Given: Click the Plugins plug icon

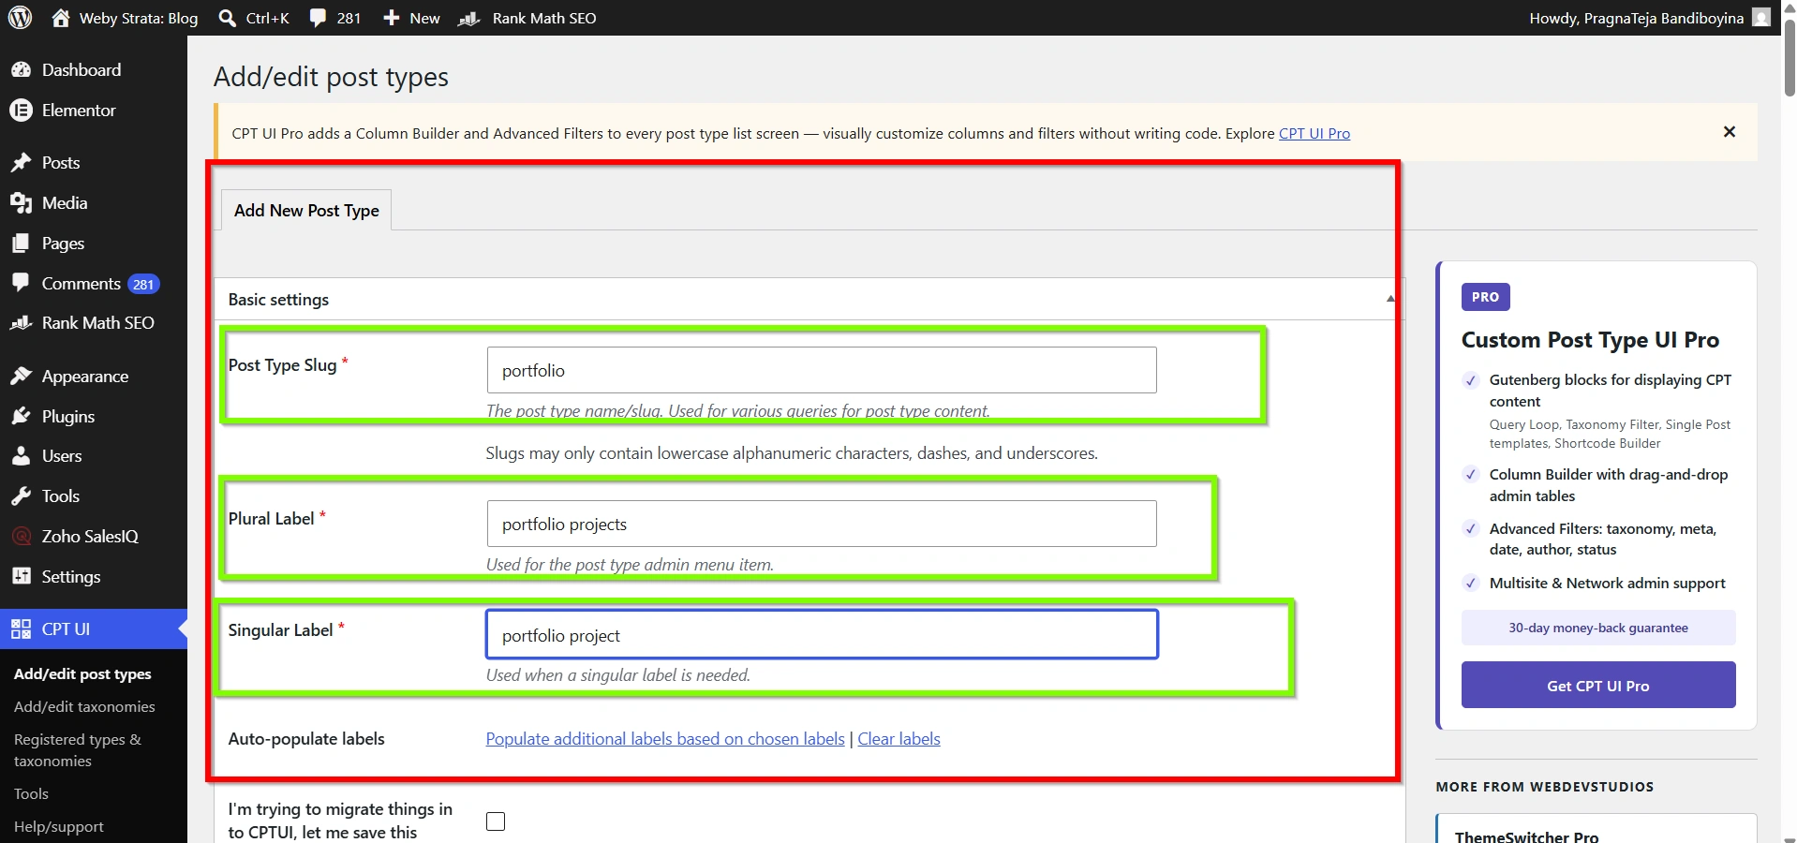Looking at the screenshot, I should pyautogui.click(x=21, y=417).
